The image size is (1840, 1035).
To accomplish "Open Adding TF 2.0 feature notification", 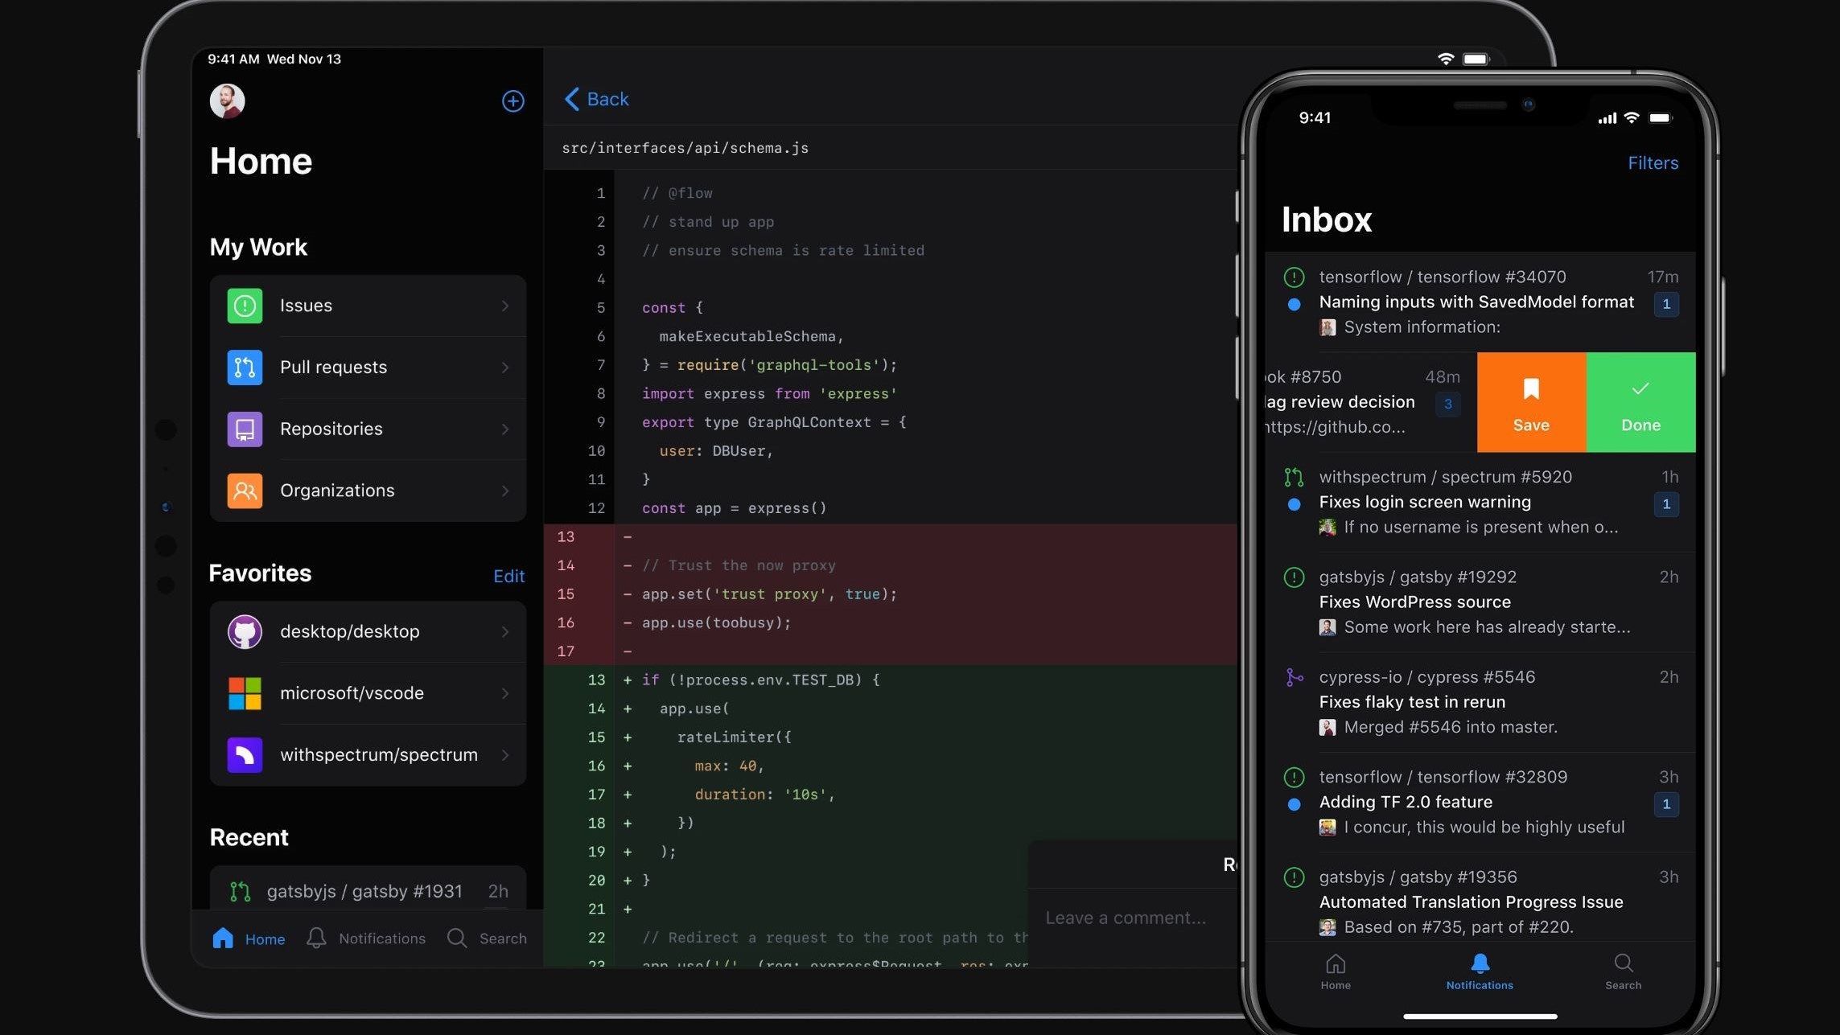I will [1480, 803].
